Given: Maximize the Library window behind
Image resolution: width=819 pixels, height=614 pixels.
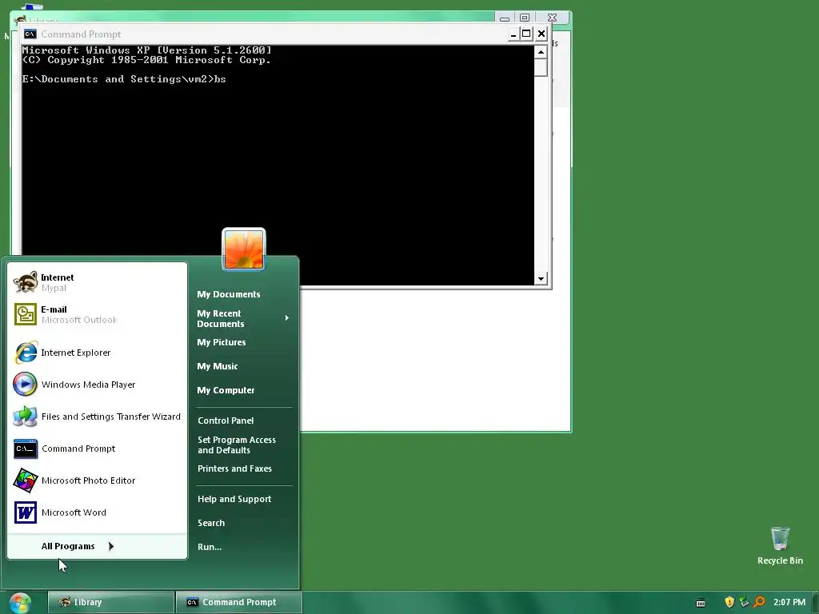Looking at the screenshot, I should [x=525, y=18].
